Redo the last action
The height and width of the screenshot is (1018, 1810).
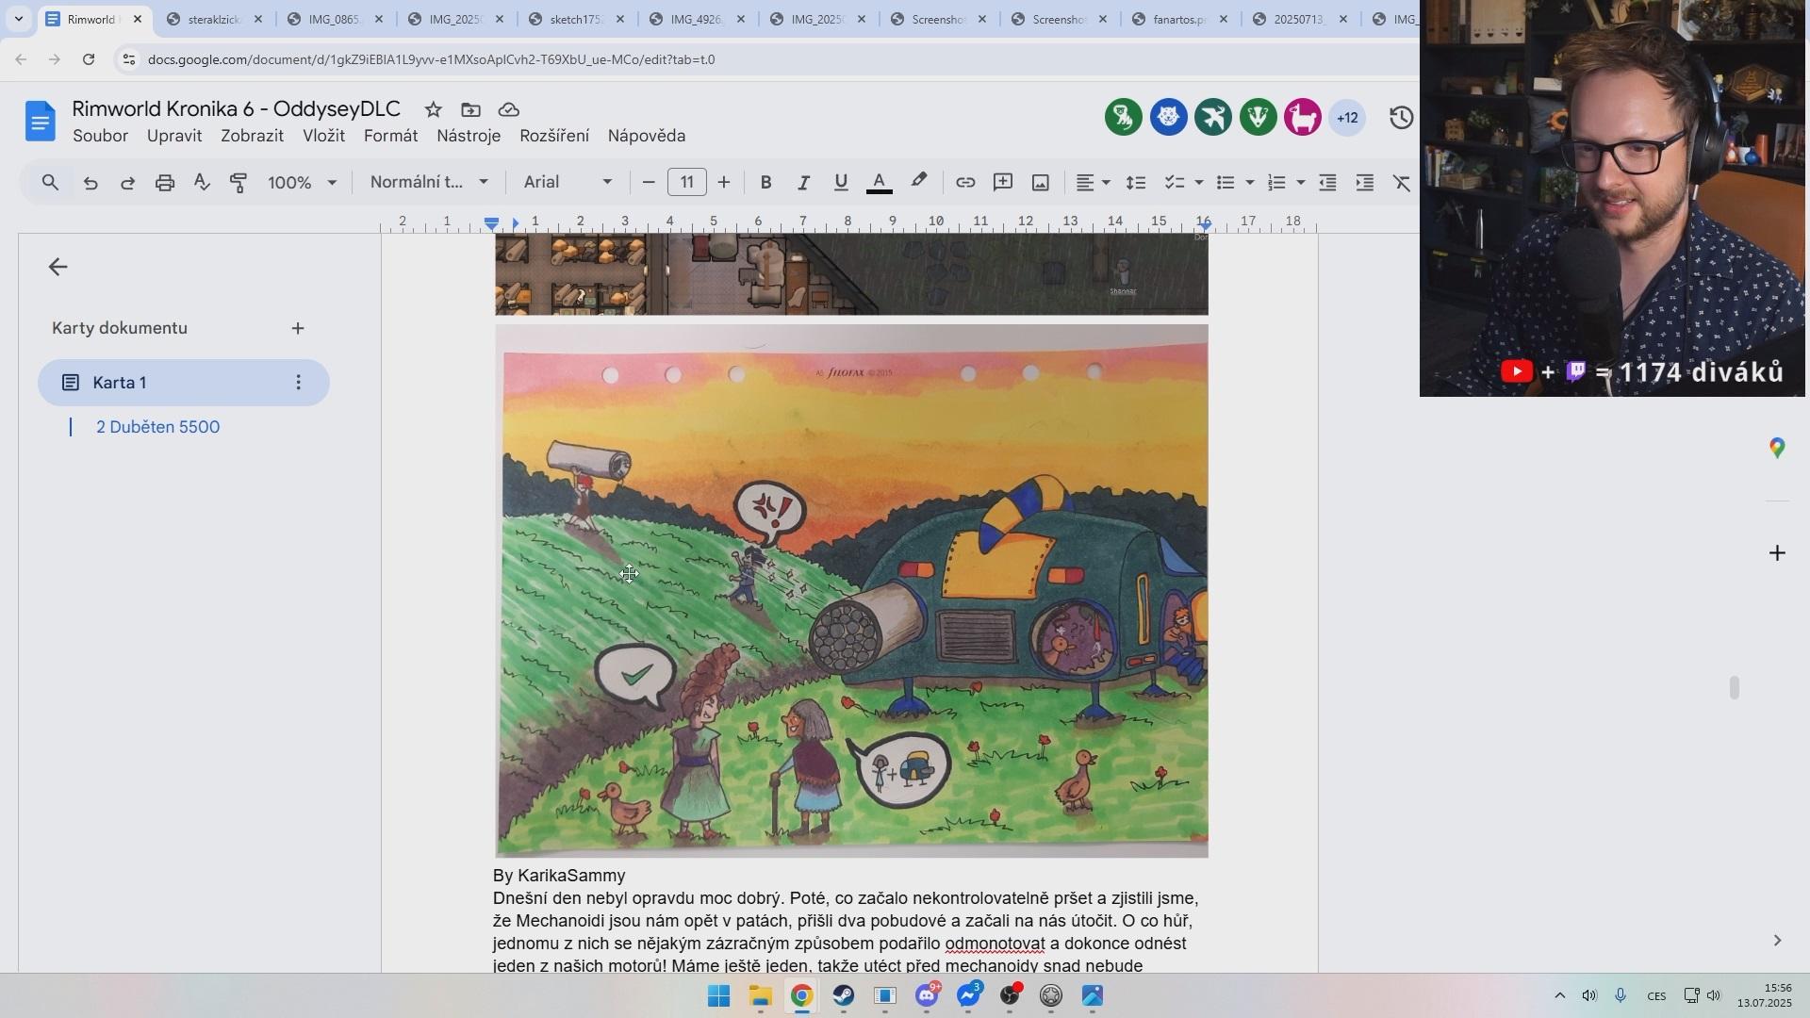[127, 183]
